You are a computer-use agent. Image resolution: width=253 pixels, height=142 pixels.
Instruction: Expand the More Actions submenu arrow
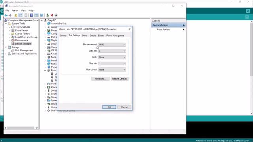(183, 30)
